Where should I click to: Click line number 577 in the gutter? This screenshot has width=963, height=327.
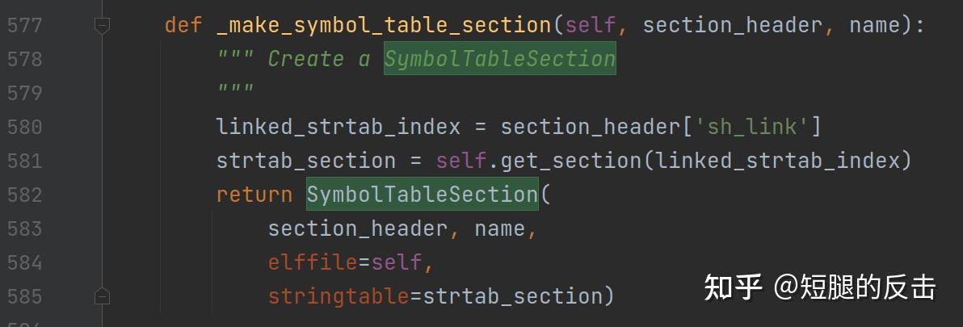pos(24,26)
